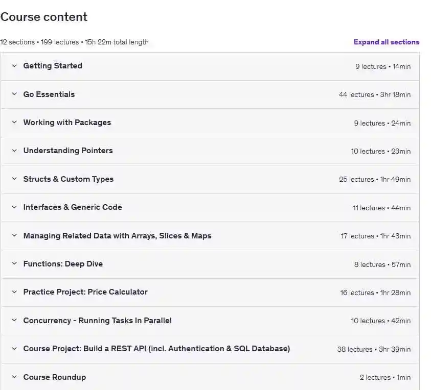The width and height of the screenshot is (431, 390).
Task: Click the chevron beside Structs & Custom Types
Action: pyautogui.click(x=14, y=179)
